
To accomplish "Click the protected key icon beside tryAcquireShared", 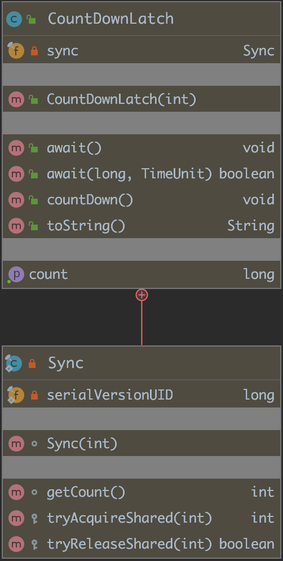I will point(34,518).
